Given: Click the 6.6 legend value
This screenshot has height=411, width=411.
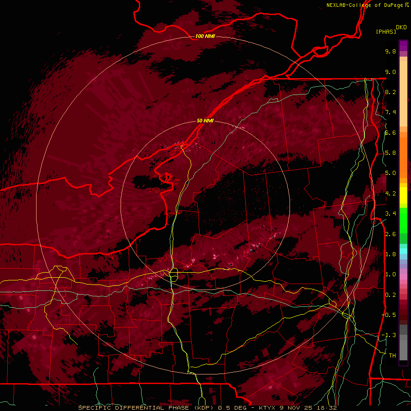Looking at the screenshot, I should [x=390, y=132].
